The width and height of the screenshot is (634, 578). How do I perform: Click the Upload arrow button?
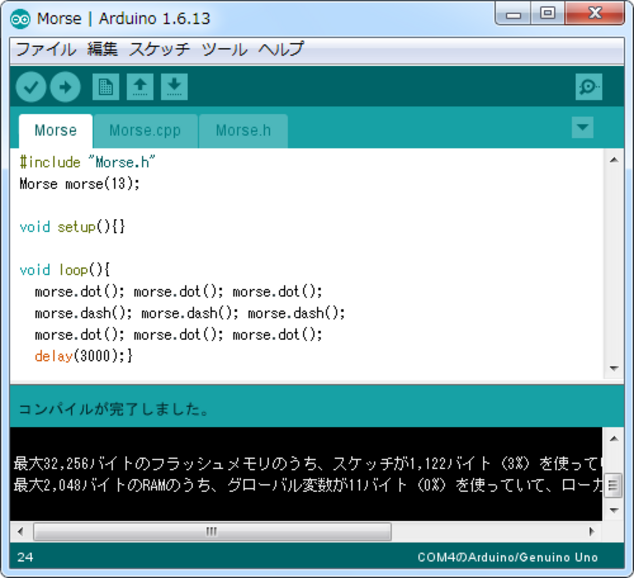click(x=65, y=87)
